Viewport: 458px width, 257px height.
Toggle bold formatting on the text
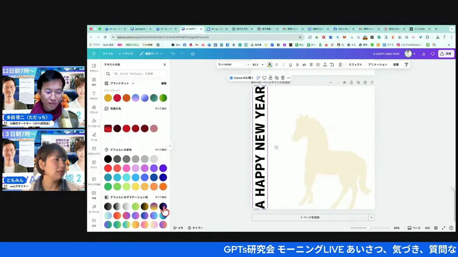(x=276, y=65)
